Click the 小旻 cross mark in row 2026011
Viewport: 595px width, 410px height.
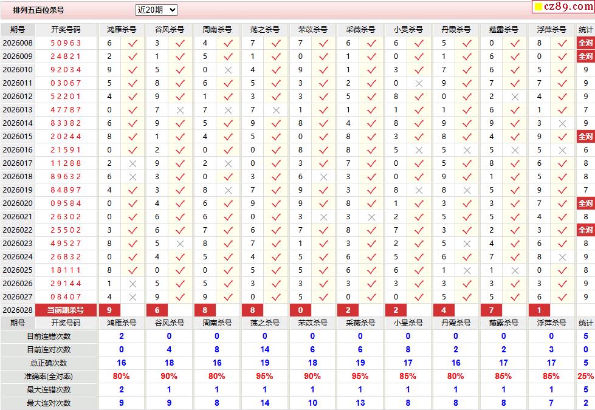click(x=419, y=83)
